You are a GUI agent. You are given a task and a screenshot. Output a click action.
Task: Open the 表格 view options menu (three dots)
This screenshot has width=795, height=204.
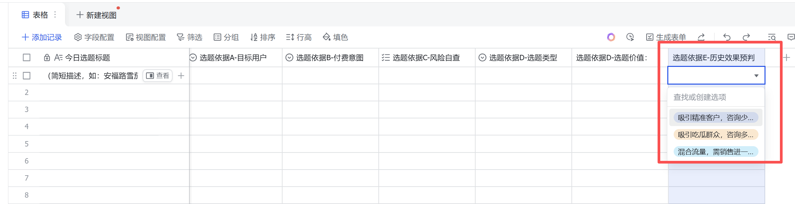(55, 15)
